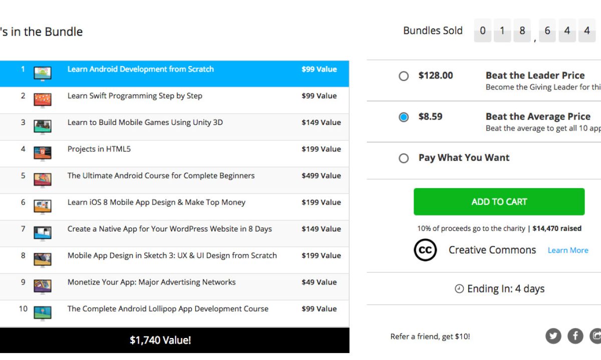Open the Swift Programming course thumbnail icon

tap(43, 99)
